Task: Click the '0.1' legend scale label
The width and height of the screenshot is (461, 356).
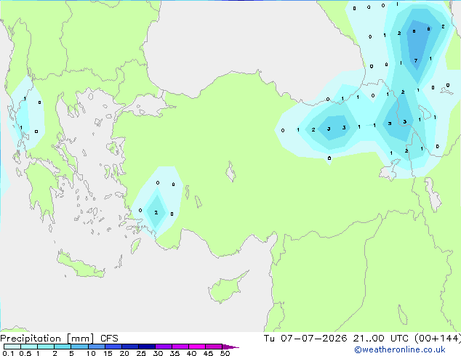Action: (8, 353)
